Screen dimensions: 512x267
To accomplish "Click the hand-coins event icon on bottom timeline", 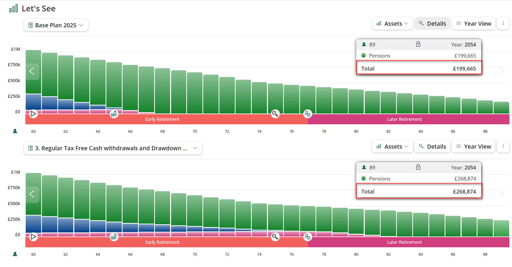I will [114, 237].
